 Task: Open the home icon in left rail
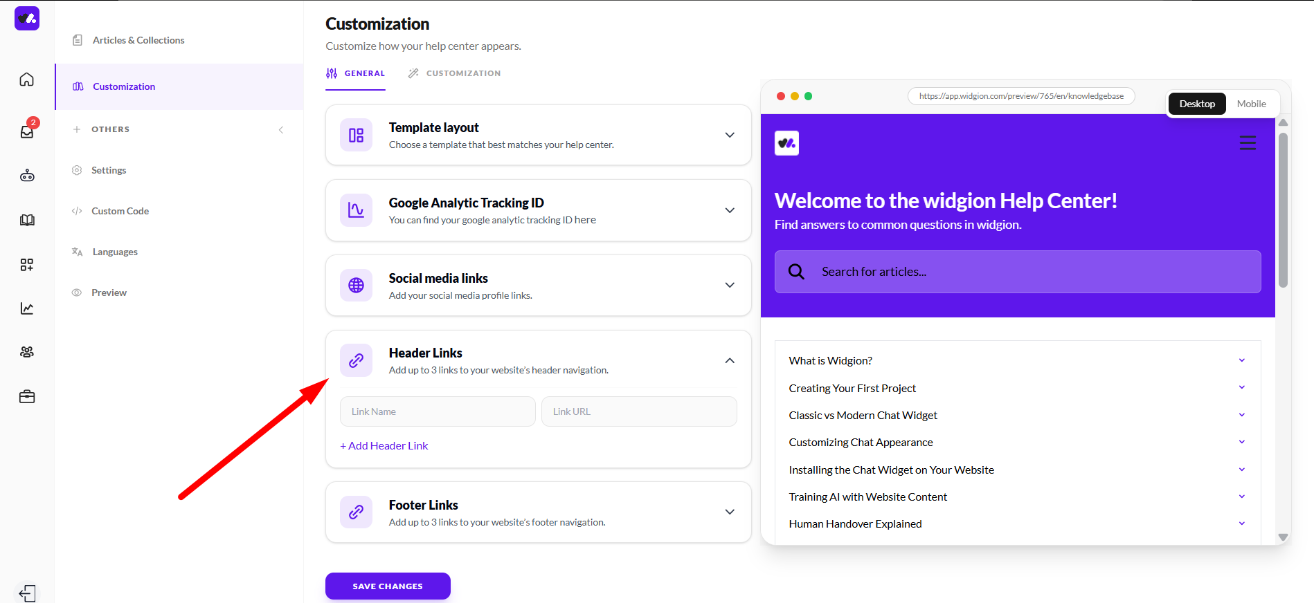26,80
